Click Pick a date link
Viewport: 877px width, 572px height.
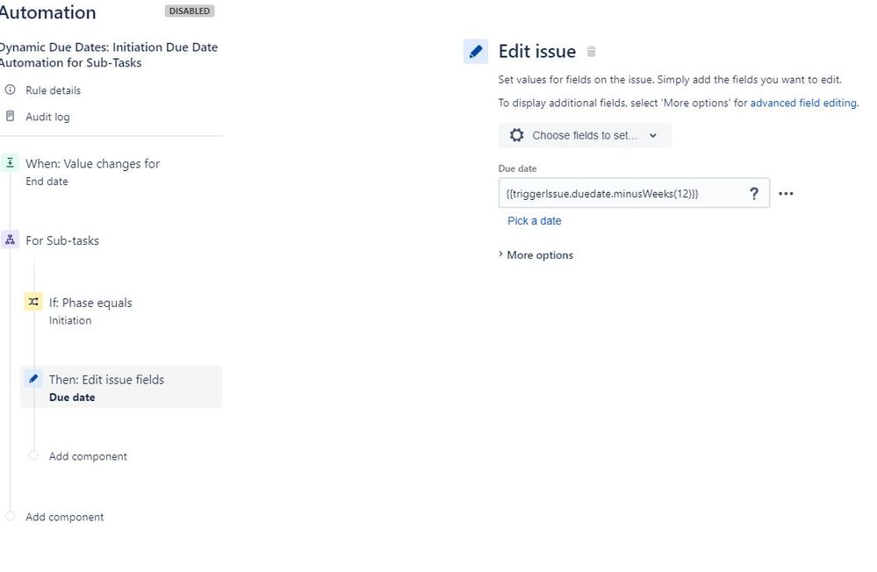(x=534, y=221)
